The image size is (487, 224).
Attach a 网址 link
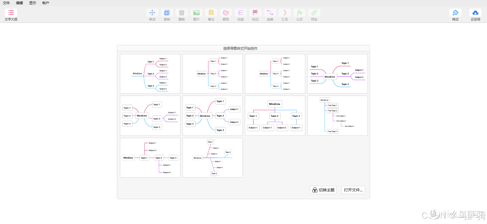[314, 13]
